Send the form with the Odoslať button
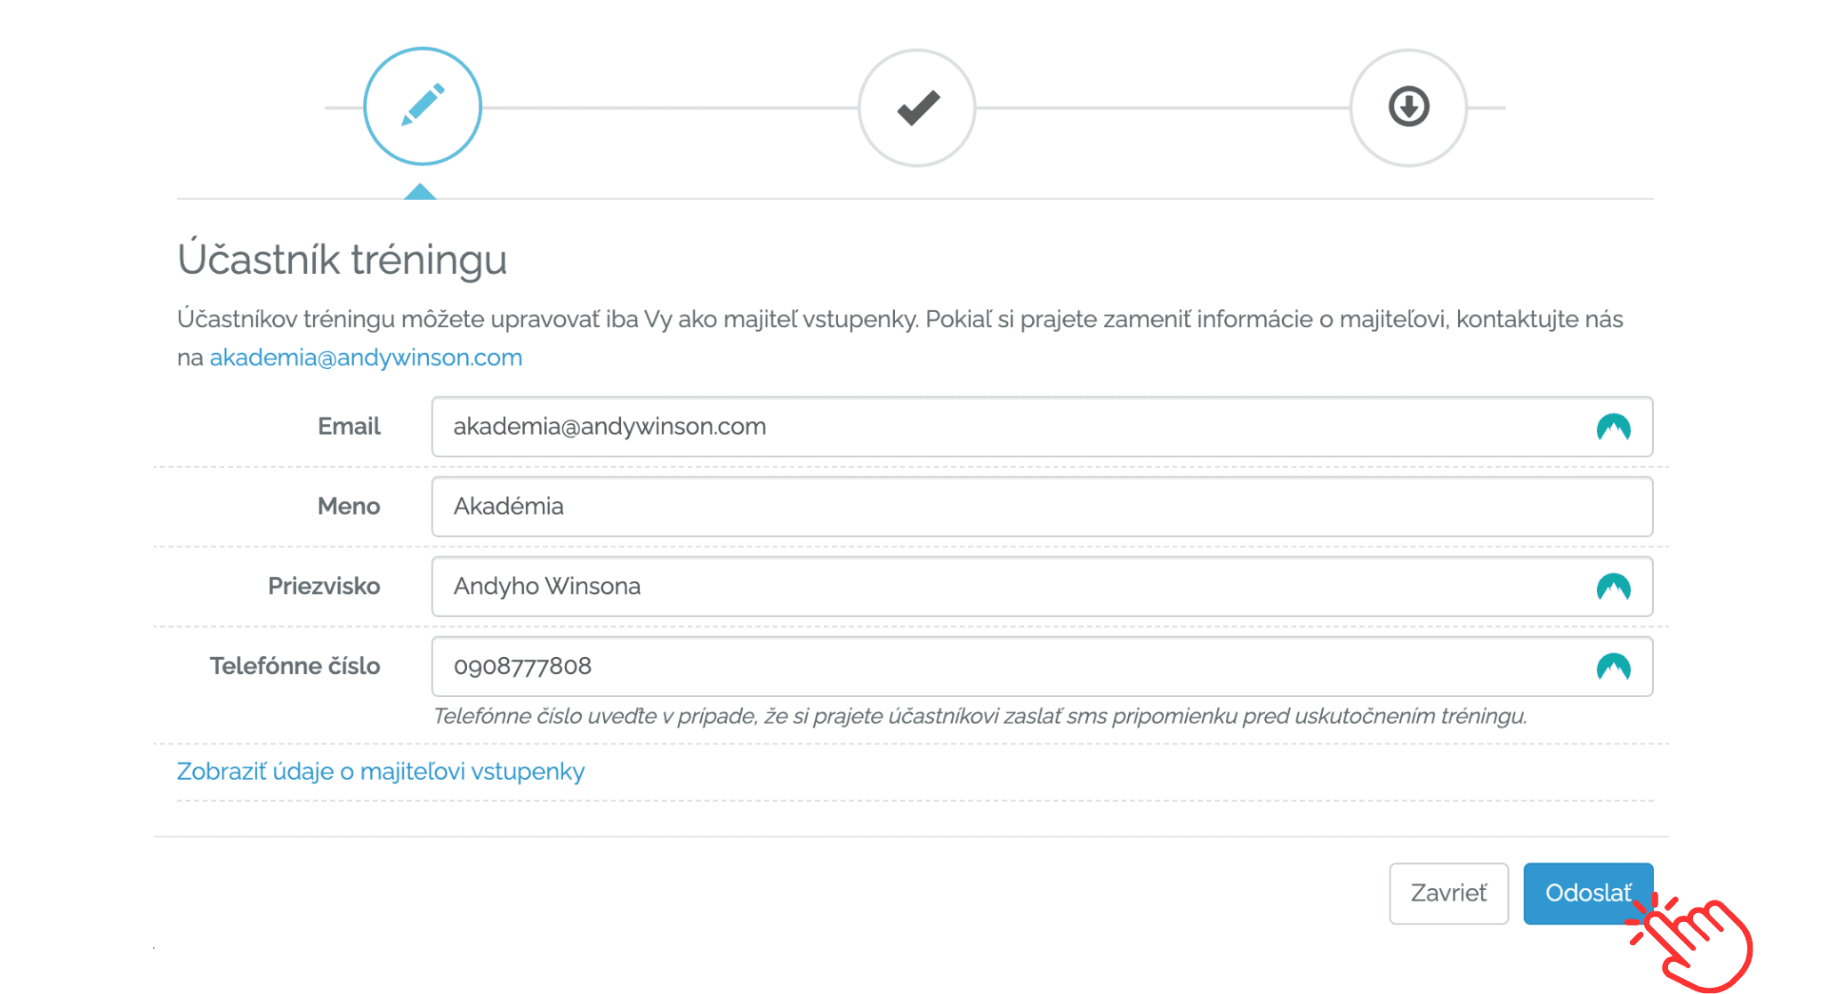The image size is (1822, 994). pos(1588,894)
